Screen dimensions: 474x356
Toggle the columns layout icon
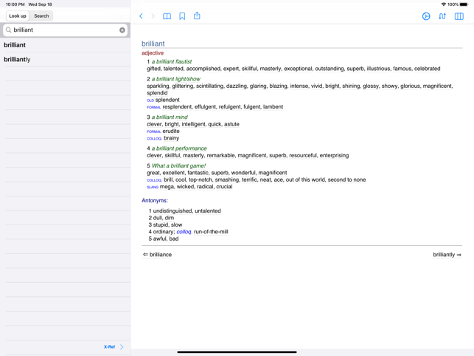tap(459, 16)
